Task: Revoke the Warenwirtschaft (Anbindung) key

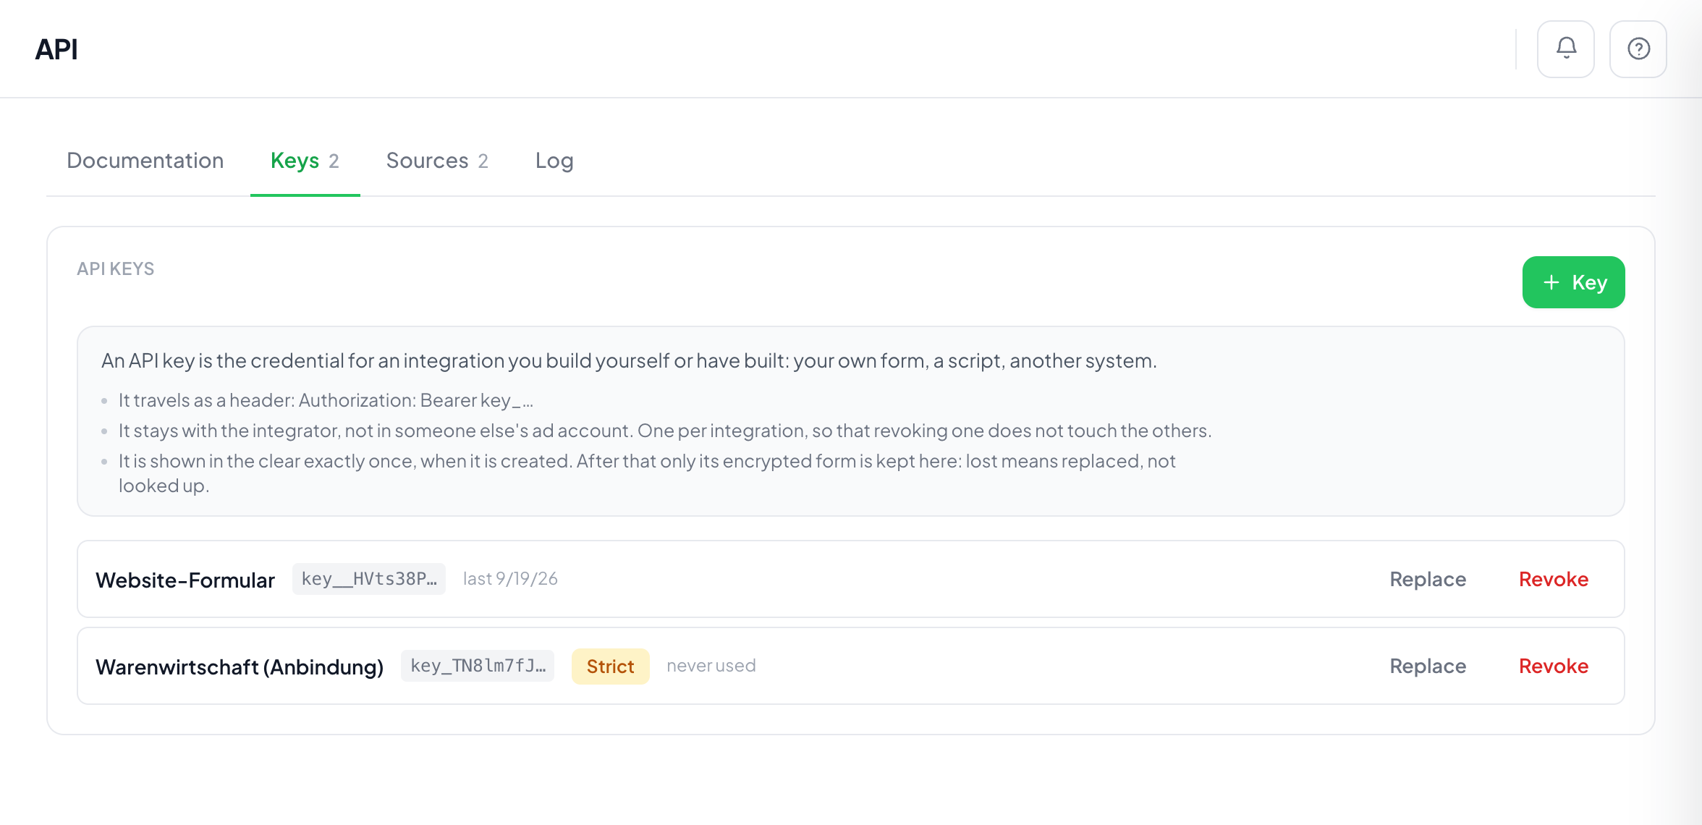Action: (x=1553, y=666)
